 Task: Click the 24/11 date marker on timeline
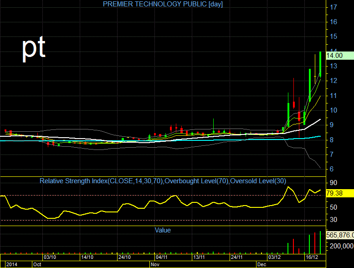coord(236,257)
